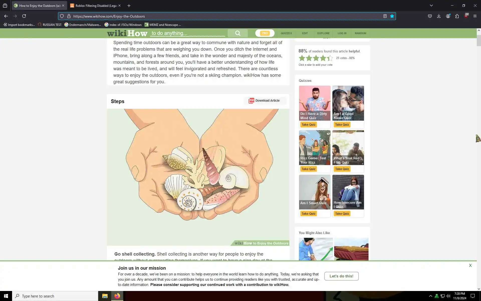Toggle the PRO button in header
The image size is (481, 301).
pyautogui.click(x=265, y=33)
